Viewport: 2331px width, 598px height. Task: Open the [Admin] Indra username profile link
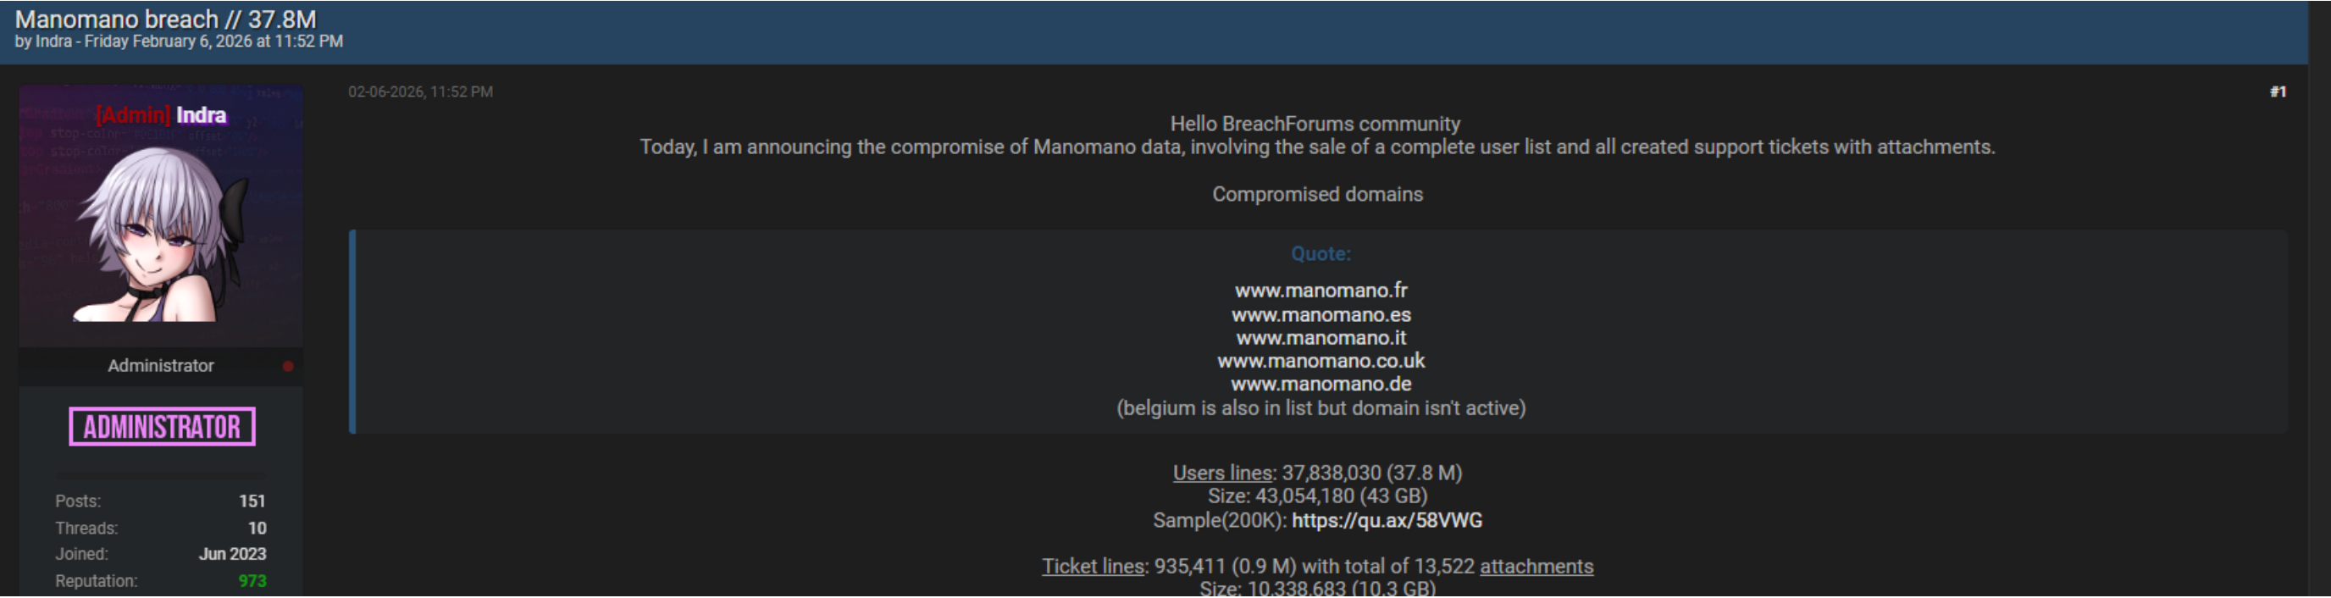click(x=161, y=115)
